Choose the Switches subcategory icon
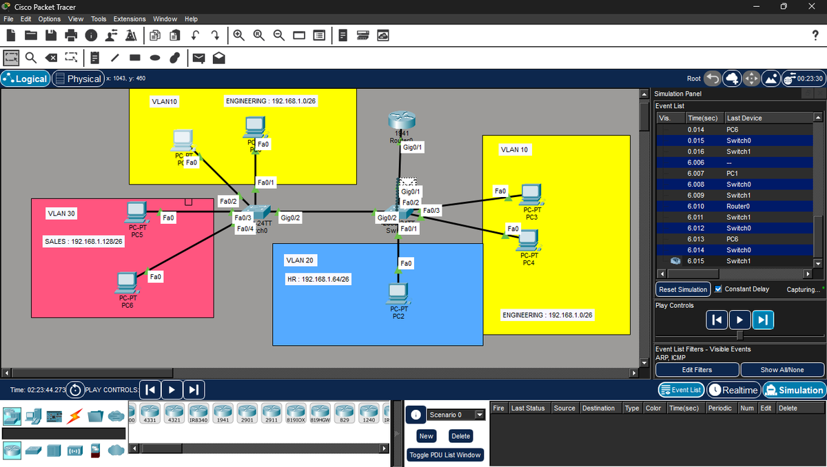The width and height of the screenshot is (827, 467). pos(32,450)
